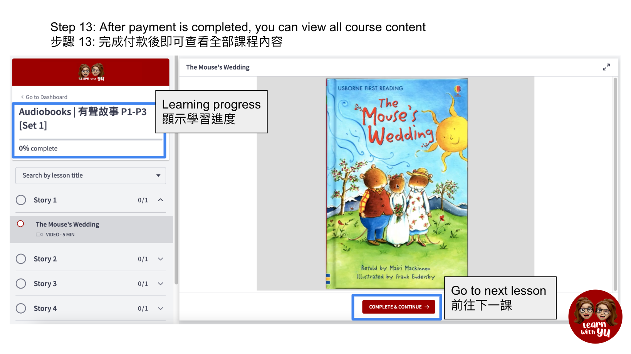Select The Mouse's Wedding lesson circle

(x=20, y=224)
